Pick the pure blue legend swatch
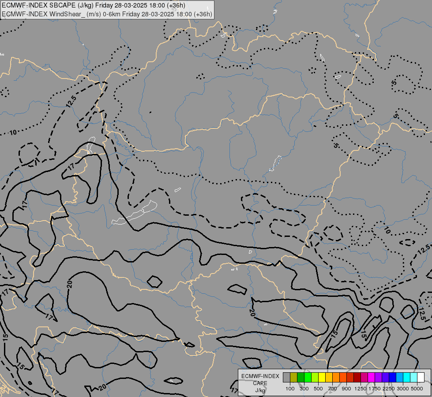The width and height of the screenshot is (432, 397). coord(393,378)
